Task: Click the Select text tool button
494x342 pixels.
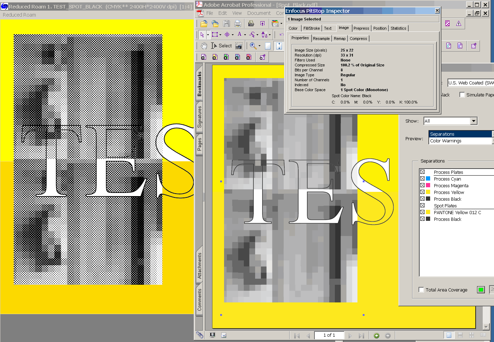Action: coord(222,46)
